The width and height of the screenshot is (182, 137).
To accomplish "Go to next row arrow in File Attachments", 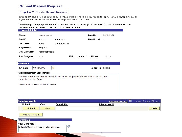I will [152, 101].
